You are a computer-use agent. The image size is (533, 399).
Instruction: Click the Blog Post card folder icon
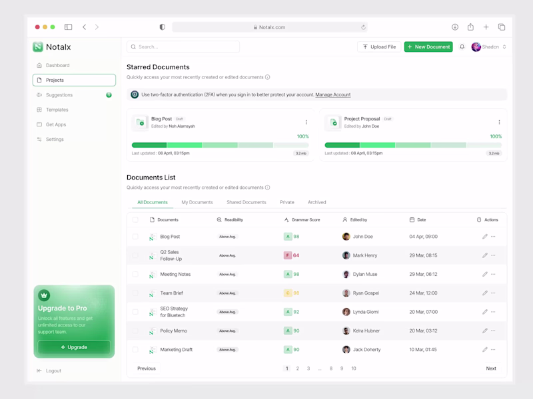[140, 122]
